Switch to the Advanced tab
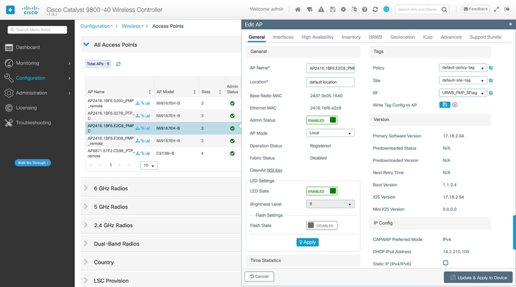Screen dimensions: 516x287 451,37
